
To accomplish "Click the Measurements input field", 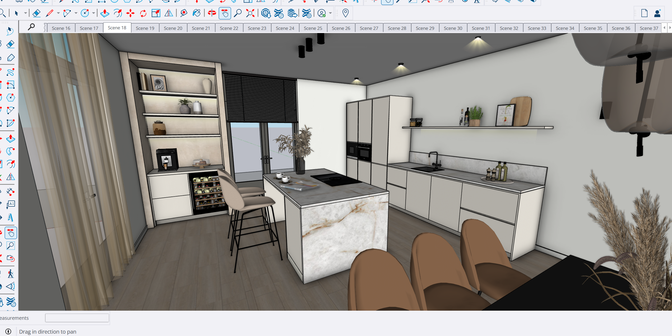I will pyautogui.click(x=77, y=318).
